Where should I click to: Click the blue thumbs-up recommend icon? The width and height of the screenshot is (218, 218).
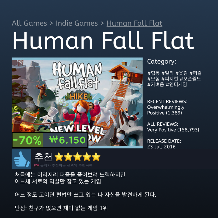pos(21,159)
